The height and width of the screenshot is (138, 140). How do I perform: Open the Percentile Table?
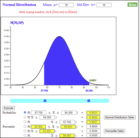[114, 131]
